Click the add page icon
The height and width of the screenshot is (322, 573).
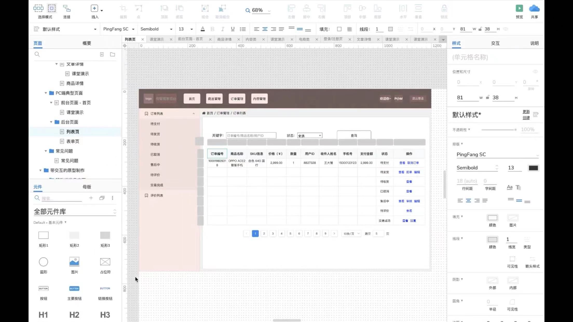click(x=102, y=54)
